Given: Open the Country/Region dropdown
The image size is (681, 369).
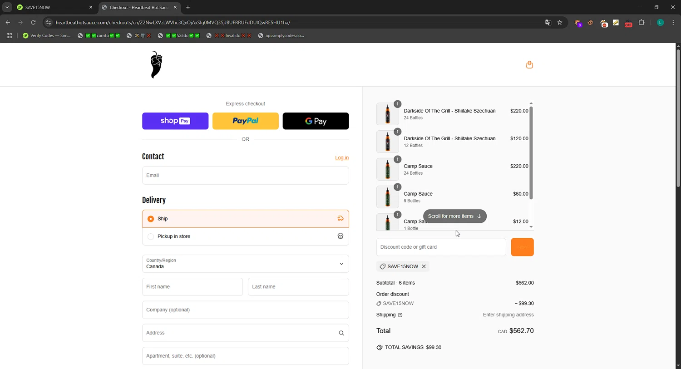Looking at the screenshot, I should pos(245,264).
